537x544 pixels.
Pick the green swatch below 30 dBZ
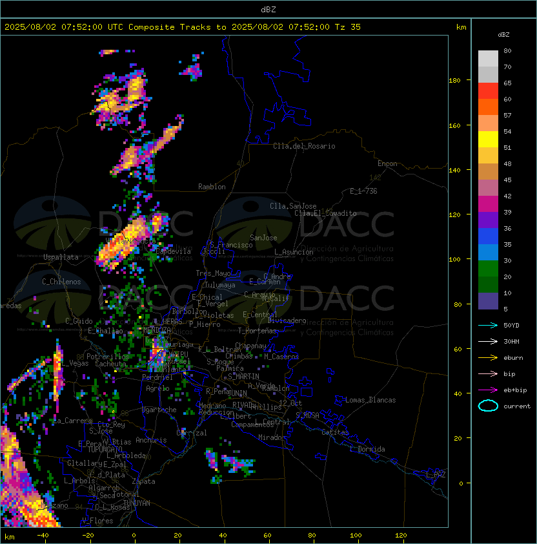488,269
